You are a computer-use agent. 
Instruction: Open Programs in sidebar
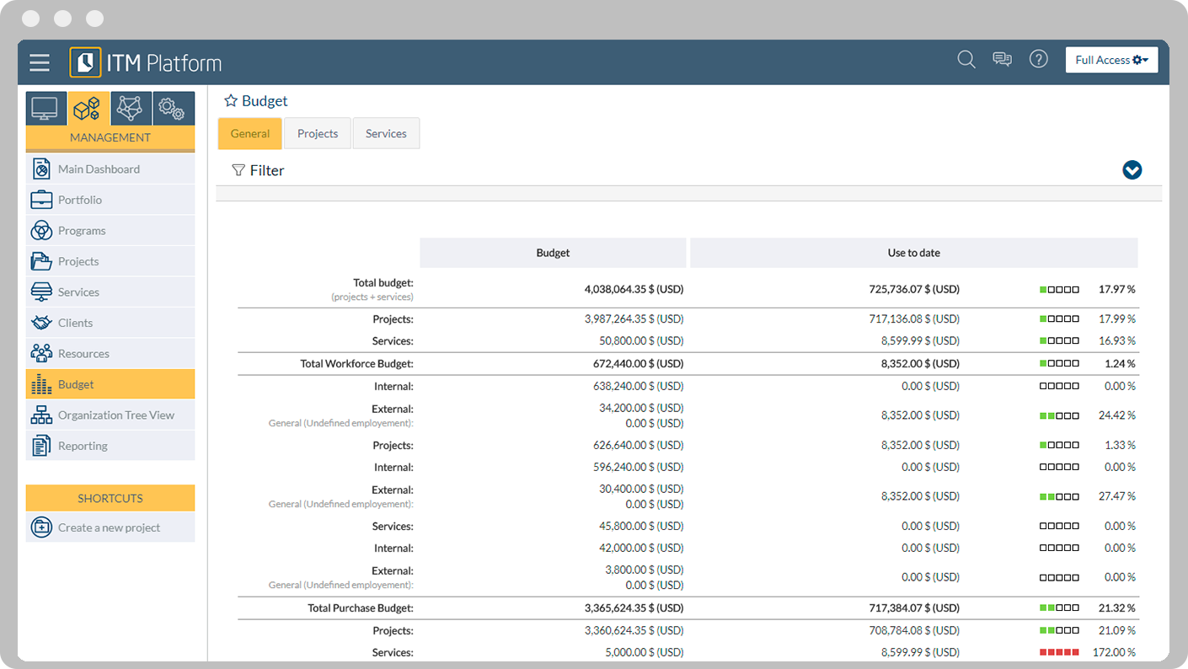pyautogui.click(x=110, y=230)
